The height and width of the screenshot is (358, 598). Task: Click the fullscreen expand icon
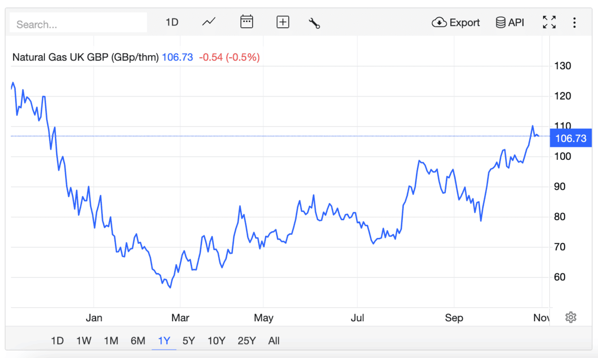point(549,22)
